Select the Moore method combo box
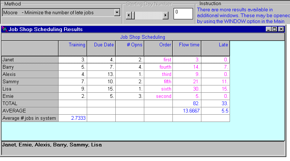 [x=58, y=13]
